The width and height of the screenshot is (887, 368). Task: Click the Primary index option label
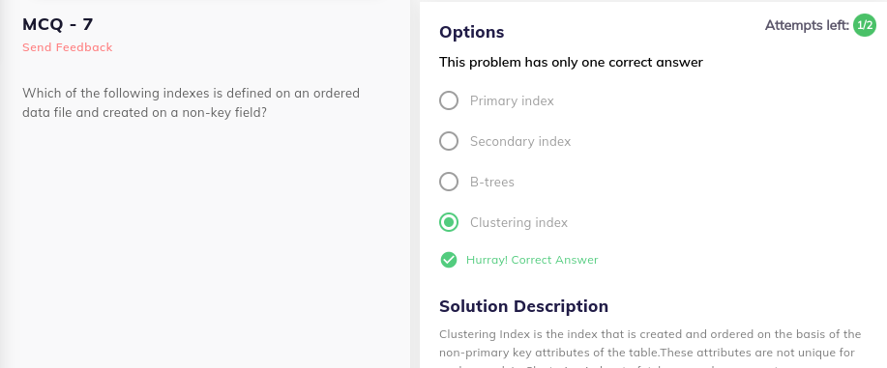[512, 100]
